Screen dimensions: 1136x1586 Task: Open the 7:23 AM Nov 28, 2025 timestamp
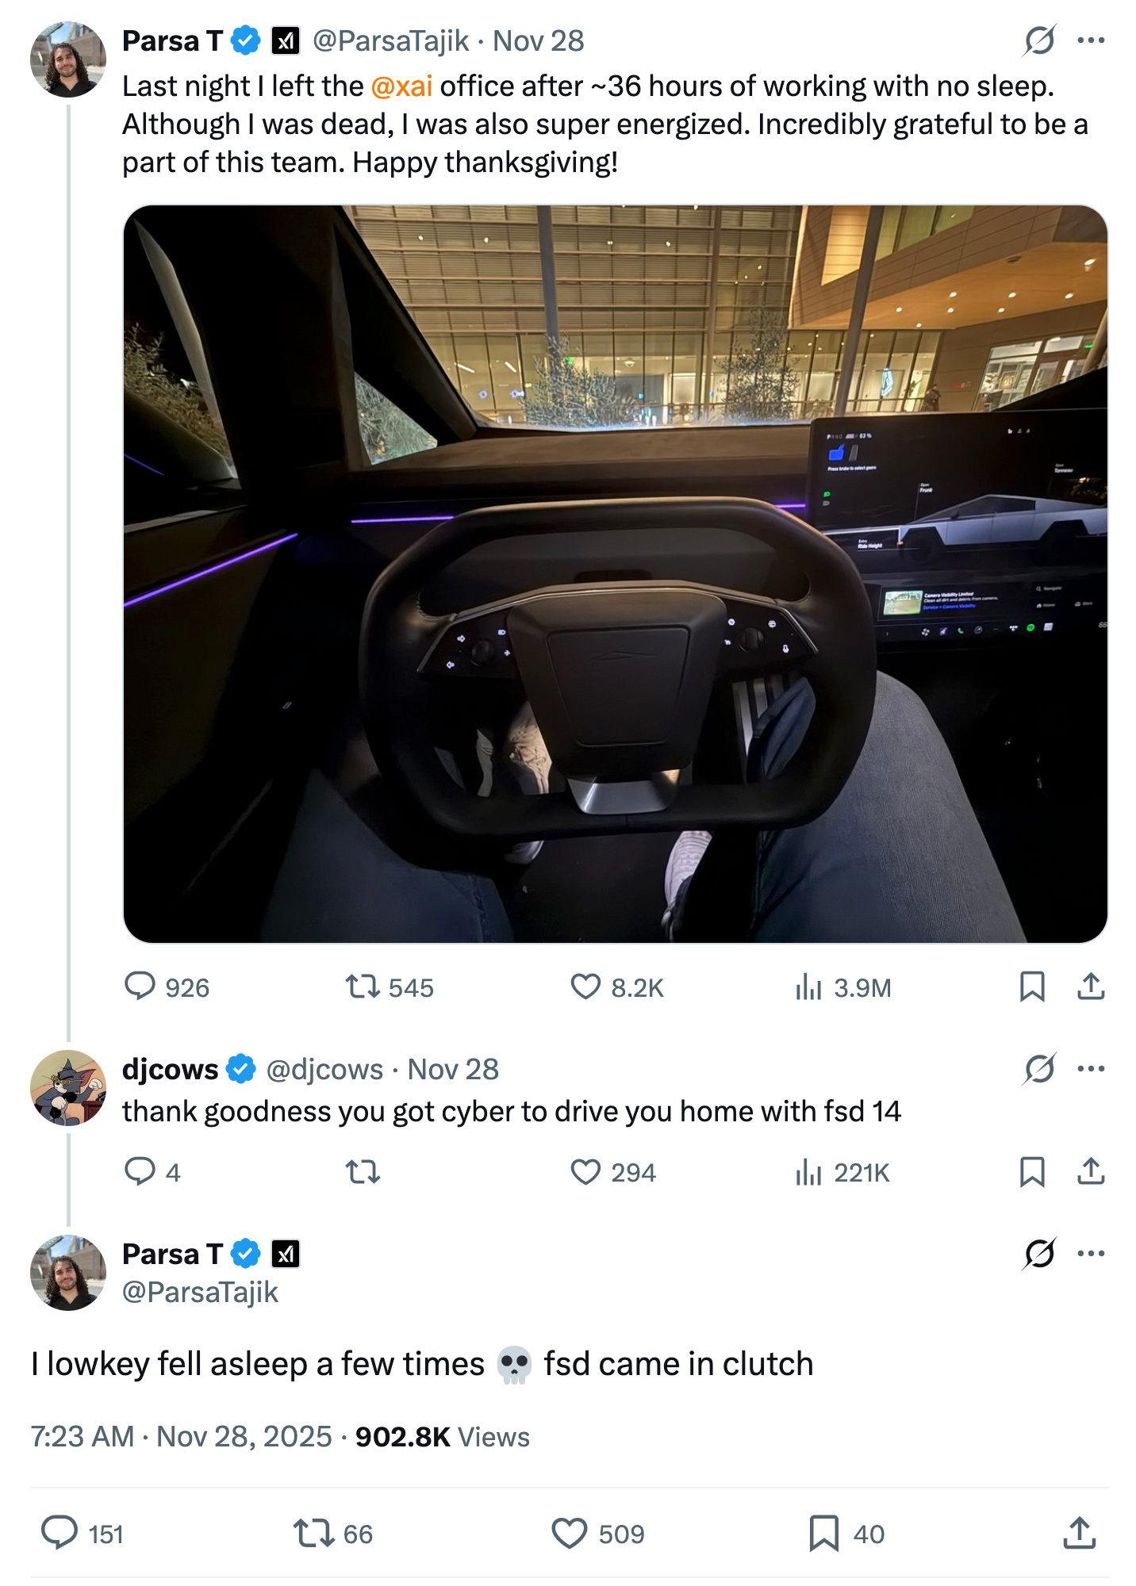click(181, 1436)
